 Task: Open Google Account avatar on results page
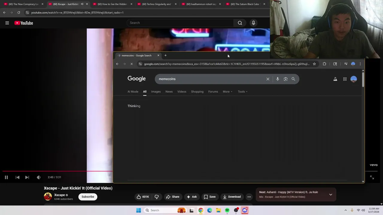point(354,79)
